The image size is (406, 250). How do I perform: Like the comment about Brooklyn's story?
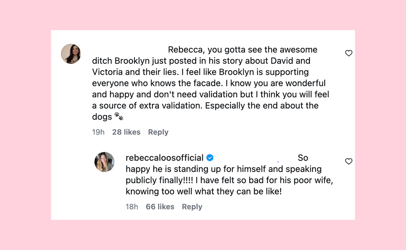tap(348, 53)
